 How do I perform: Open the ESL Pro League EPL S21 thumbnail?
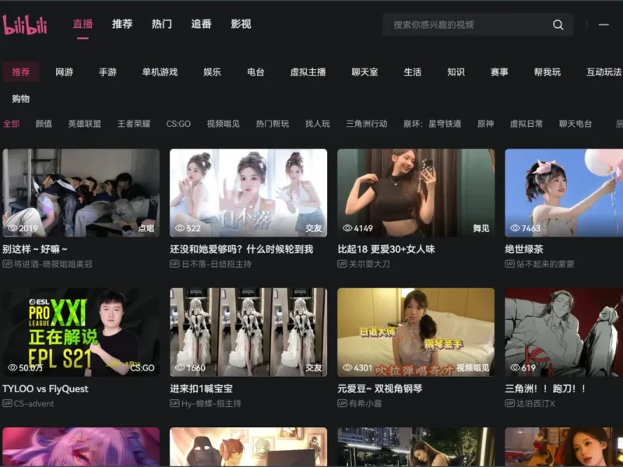(81, 332)
